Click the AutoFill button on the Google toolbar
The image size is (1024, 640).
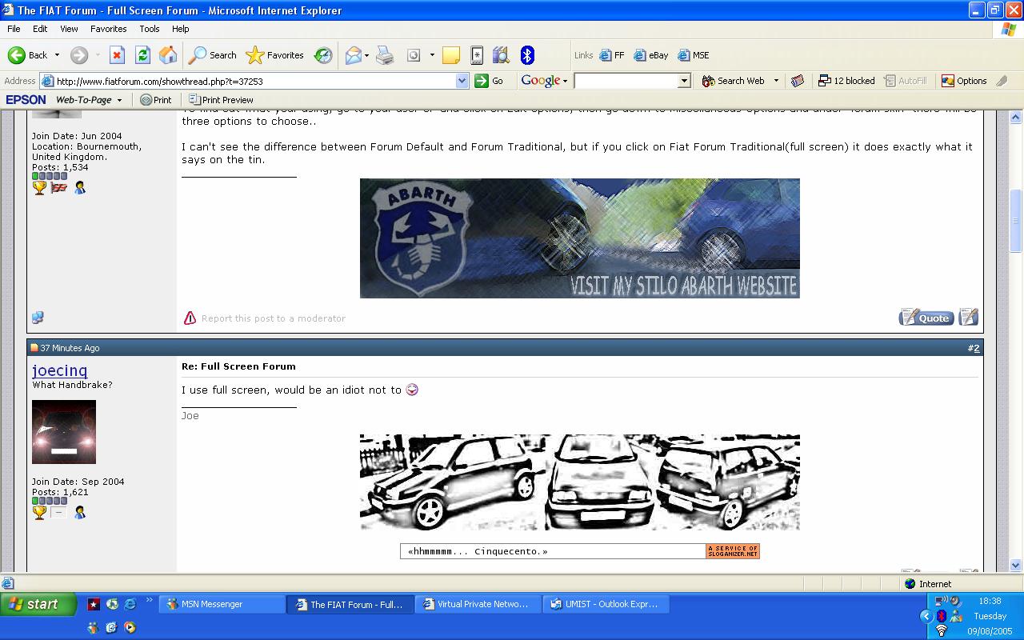(x=905, y=81)
